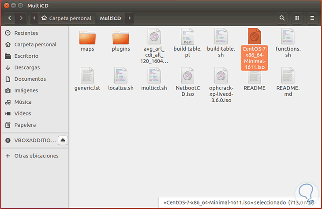The image size is (322, 209).
Task: Switch to Carpeta personal path tab
Action: 66,18
